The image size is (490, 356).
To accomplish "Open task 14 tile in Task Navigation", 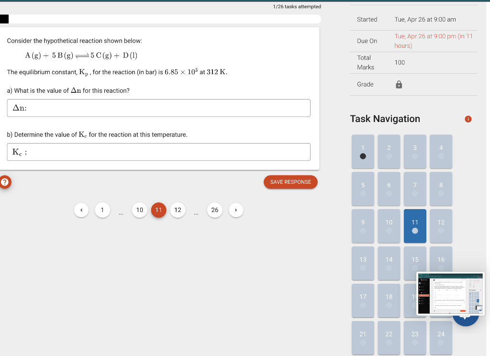I will tap(389, 263).
